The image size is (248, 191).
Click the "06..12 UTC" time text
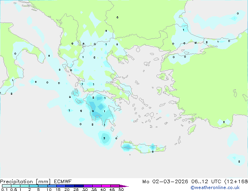[206, 182]
